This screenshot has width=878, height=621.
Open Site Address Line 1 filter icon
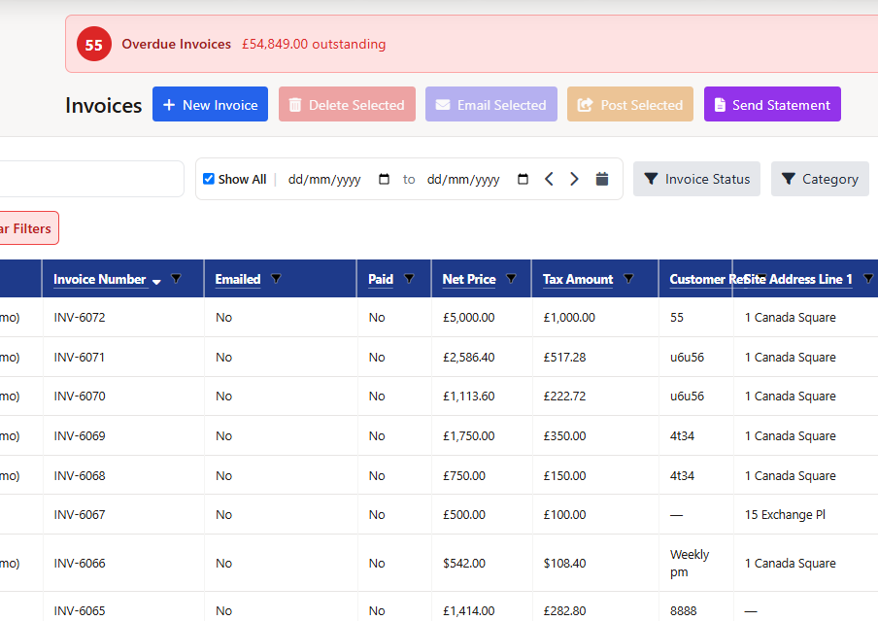(x=868, y=278)
